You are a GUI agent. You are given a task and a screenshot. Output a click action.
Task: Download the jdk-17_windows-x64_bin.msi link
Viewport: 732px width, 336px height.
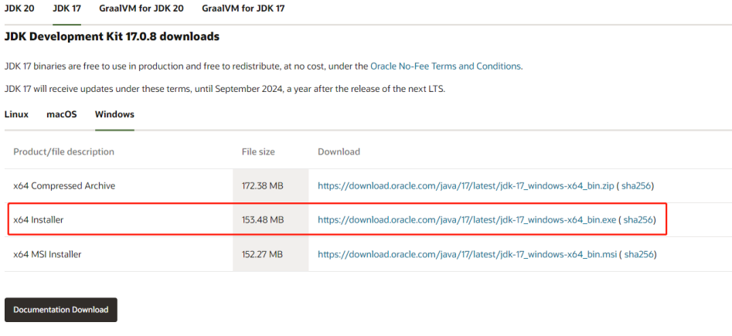468,254
